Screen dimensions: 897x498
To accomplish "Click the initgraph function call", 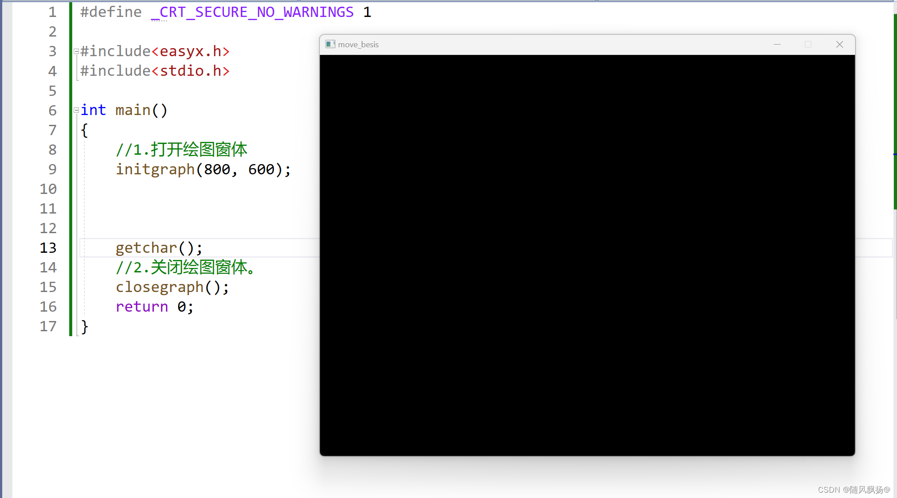I will (155, 169).
